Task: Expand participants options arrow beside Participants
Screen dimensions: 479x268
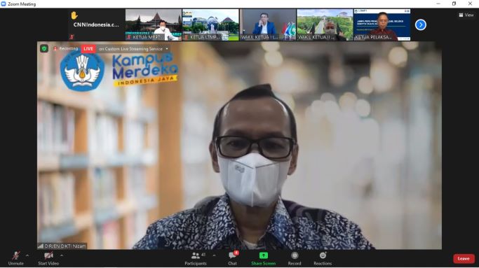Action: [214, 255]
